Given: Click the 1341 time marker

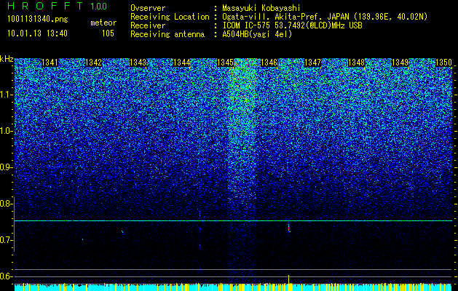Looking at the screenshot, I should coord(50,63).
